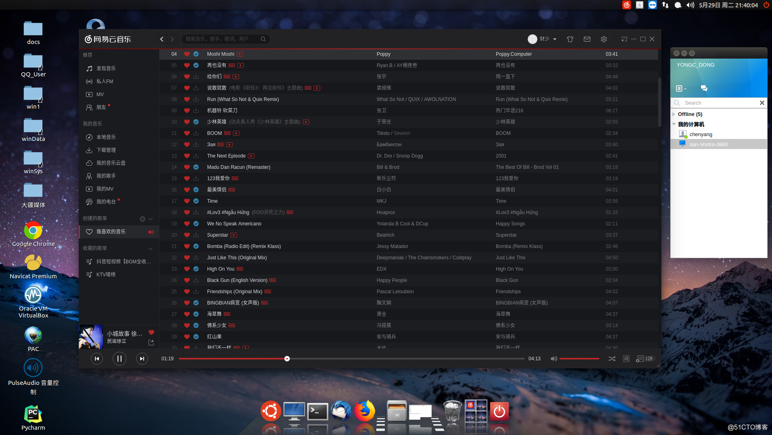772x435 pixels.
Task: Open Firefox from the dock
Action: coord(365,411)
